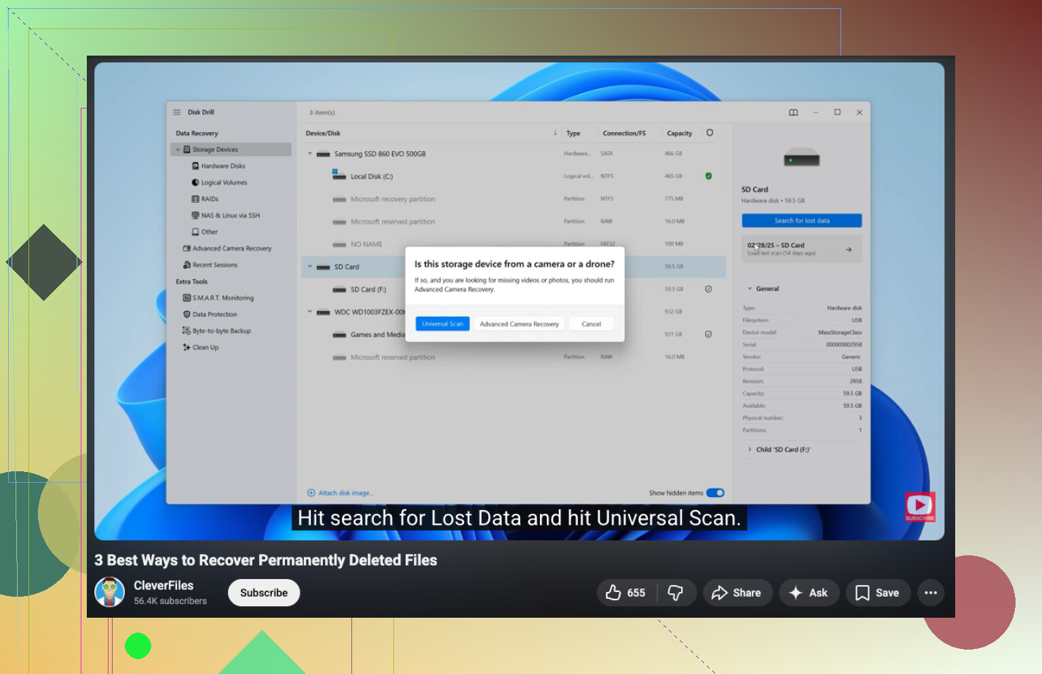Image resolution: width=1042 pixels, height=674 pixels.
Task: Open the Disk Drill help book icon
Action: point(794,113)
